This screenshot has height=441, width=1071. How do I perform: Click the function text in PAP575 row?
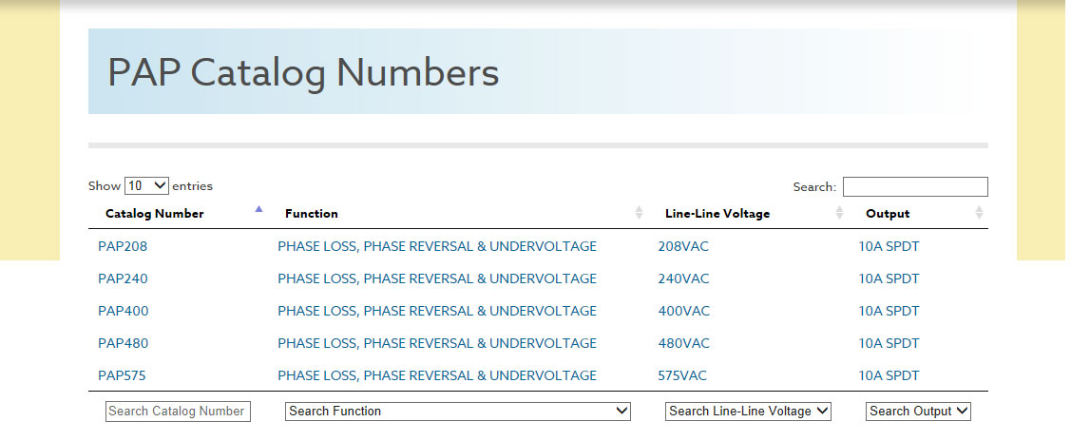(x=437, y=375)
